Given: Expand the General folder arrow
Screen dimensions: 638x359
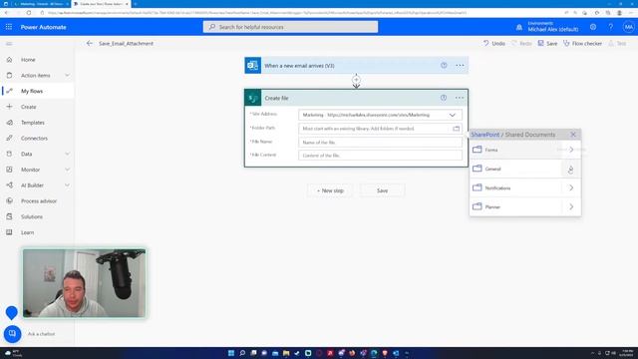Looking at the screenshot, I should pyautogui.click(x=571, y=169).
